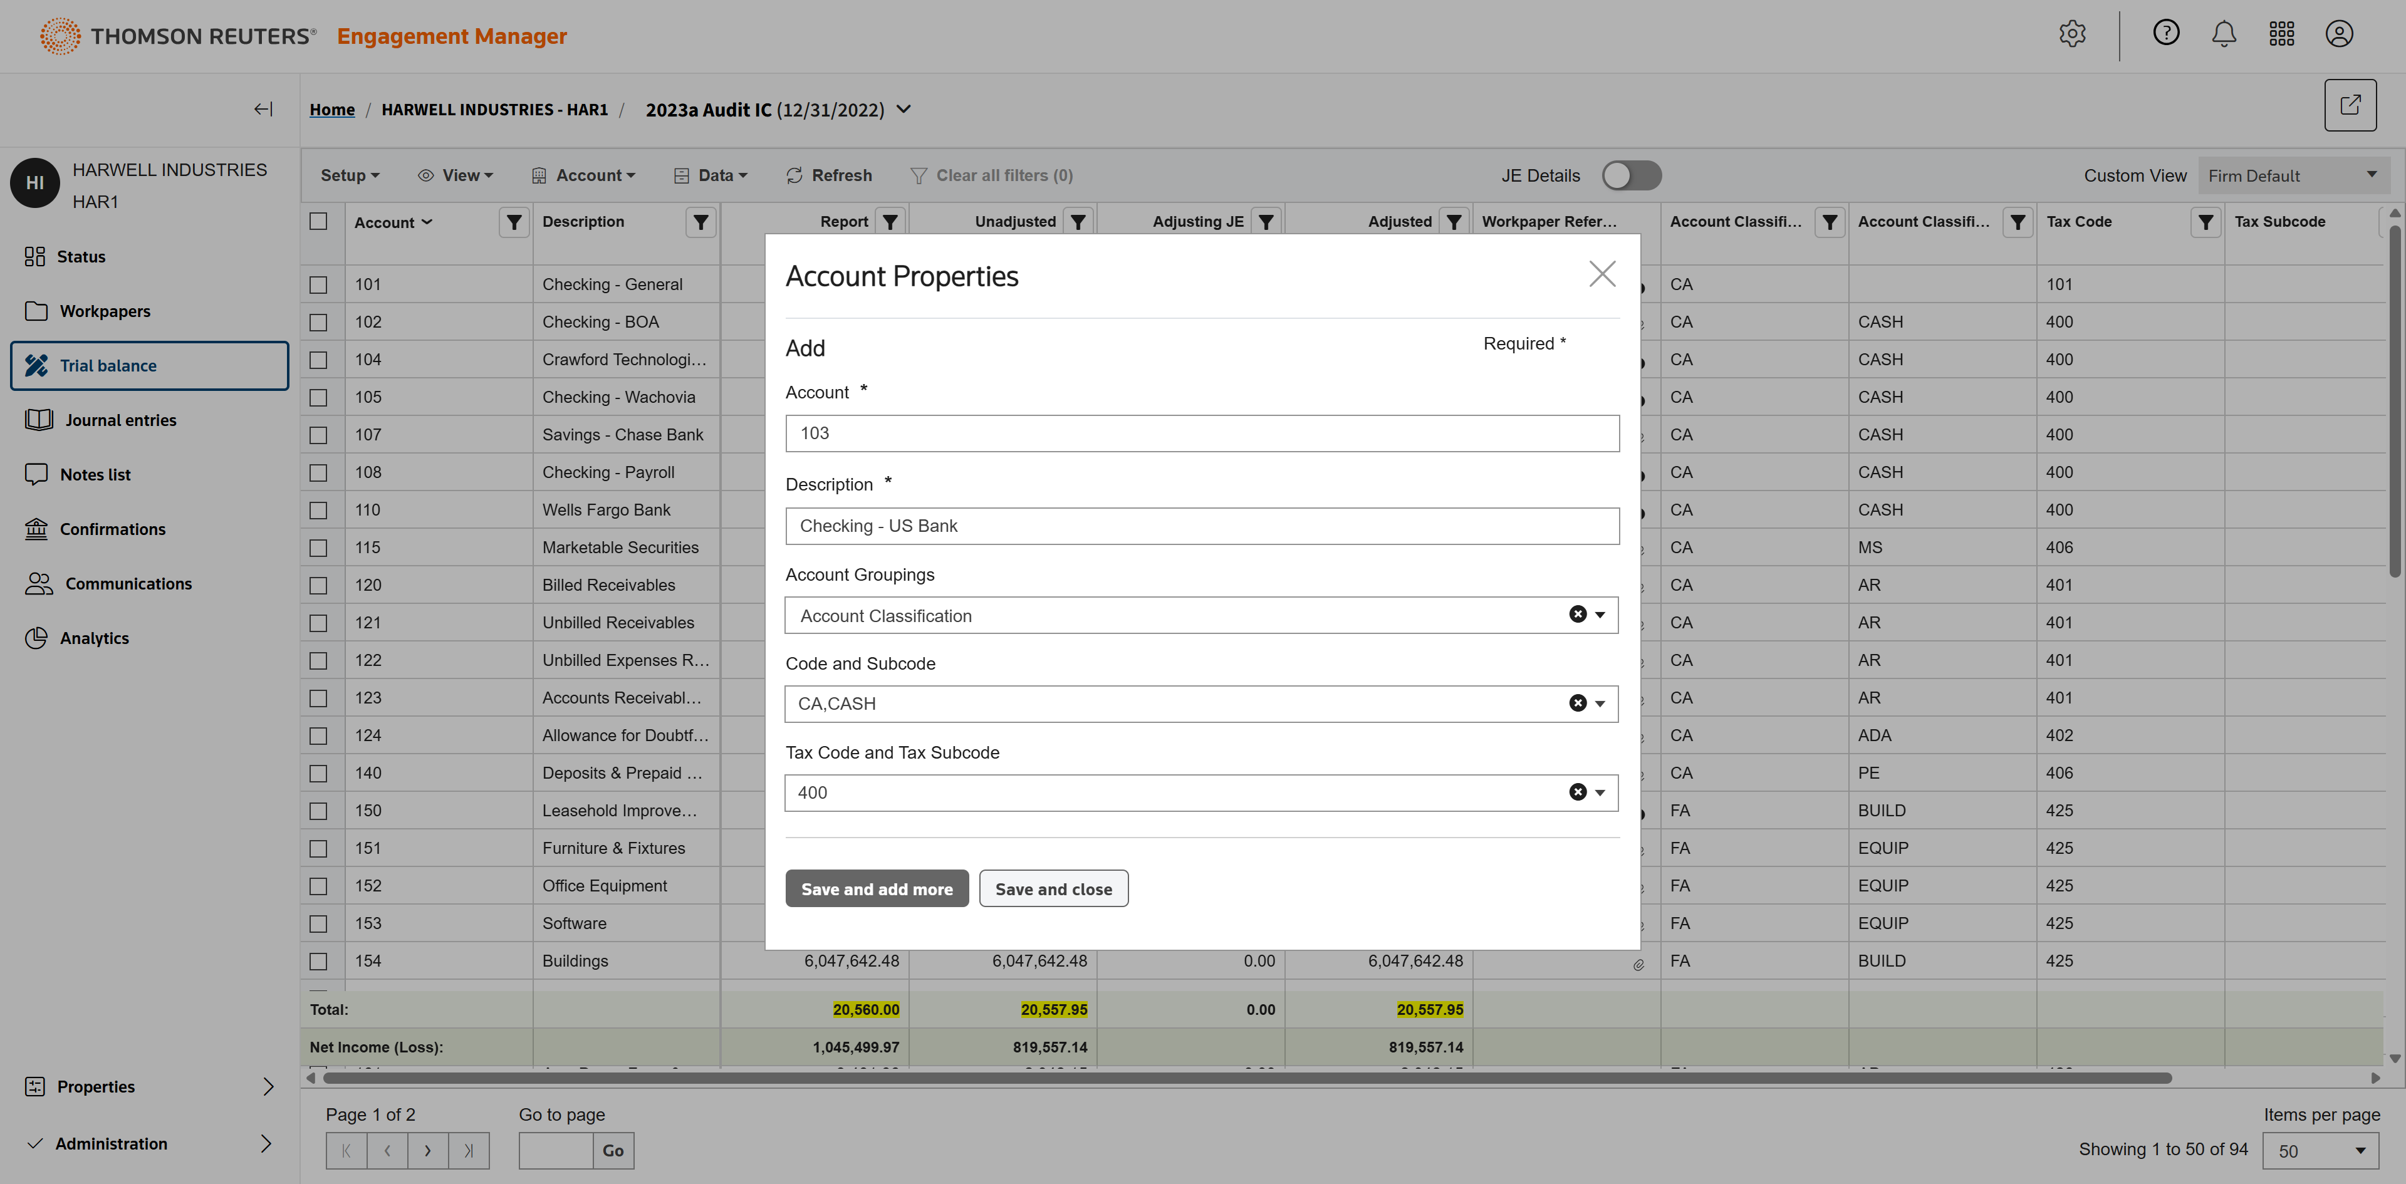Check the box for account 101
Viewport: 2406px width, 1184px height.
(x=318, y=285)
